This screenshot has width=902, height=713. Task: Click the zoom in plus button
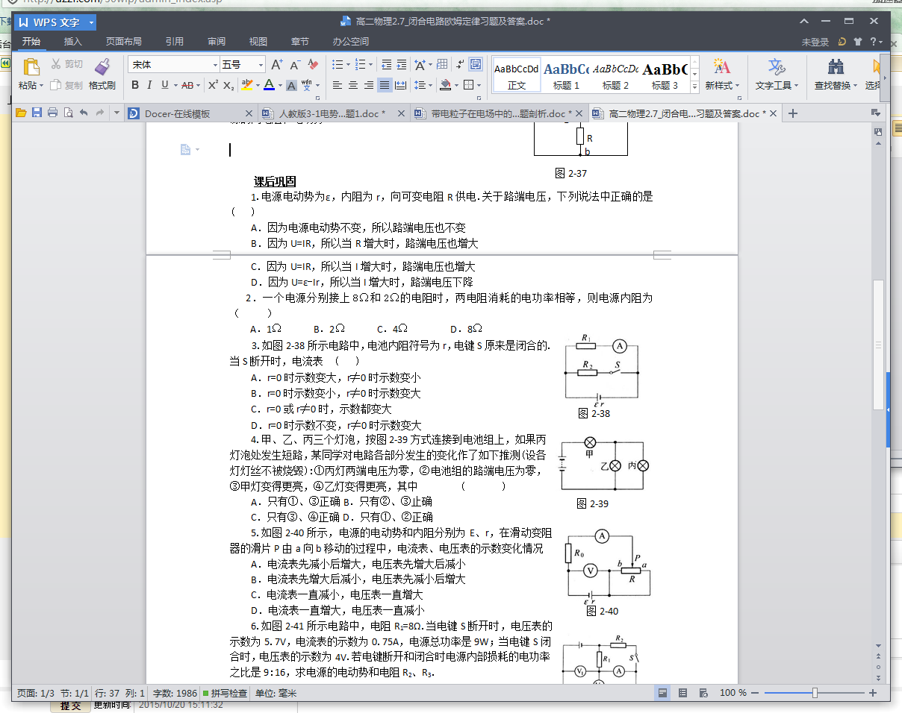pyautogui.click(x=873, y=693)
